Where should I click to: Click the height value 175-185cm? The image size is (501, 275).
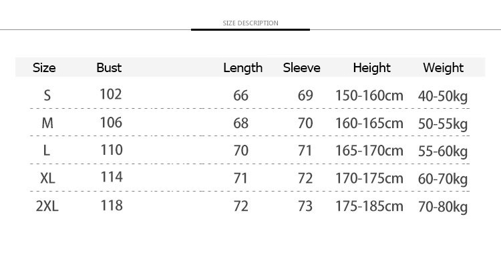(369, 206)
